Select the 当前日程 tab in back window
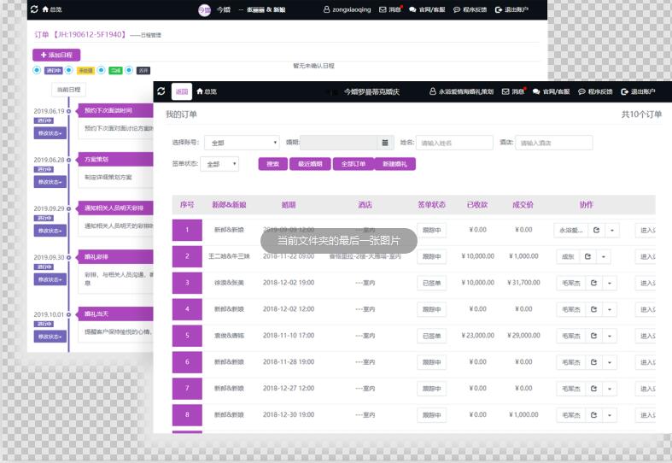Screen dimensions: 672x463 (x=68, y=90)
